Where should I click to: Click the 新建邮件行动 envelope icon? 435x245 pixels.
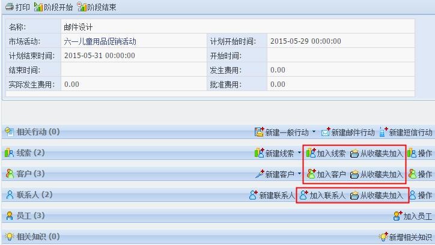point(326,132)
